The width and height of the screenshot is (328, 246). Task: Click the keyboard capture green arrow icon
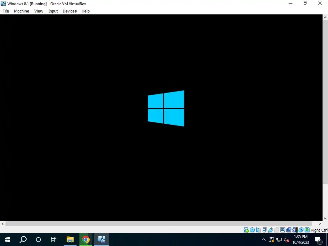(307, 230)
